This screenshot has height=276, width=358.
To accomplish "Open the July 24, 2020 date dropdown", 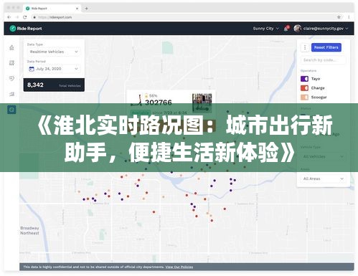I will pyautogui.click(x=54, y=69).
